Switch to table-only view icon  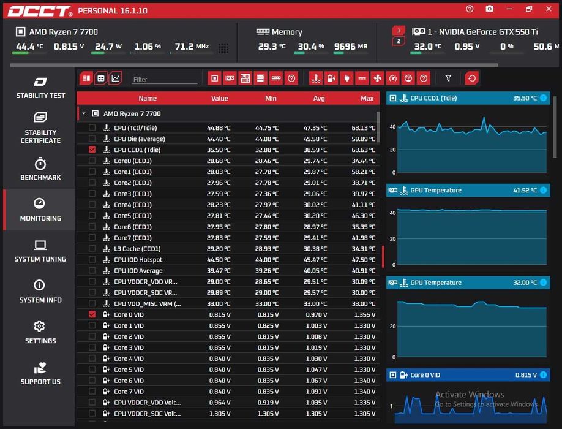pyautogui.click(x=101, y=78)
